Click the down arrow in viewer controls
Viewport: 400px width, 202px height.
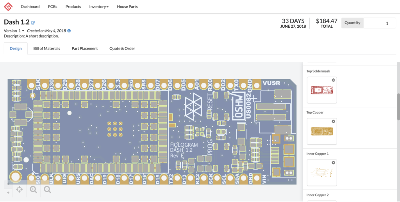pyautogui.click(x=8, y=184)
